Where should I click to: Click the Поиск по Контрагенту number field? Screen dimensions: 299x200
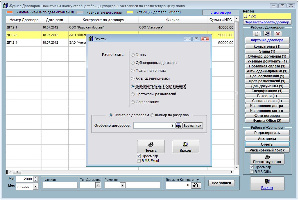tap(178, 185)
